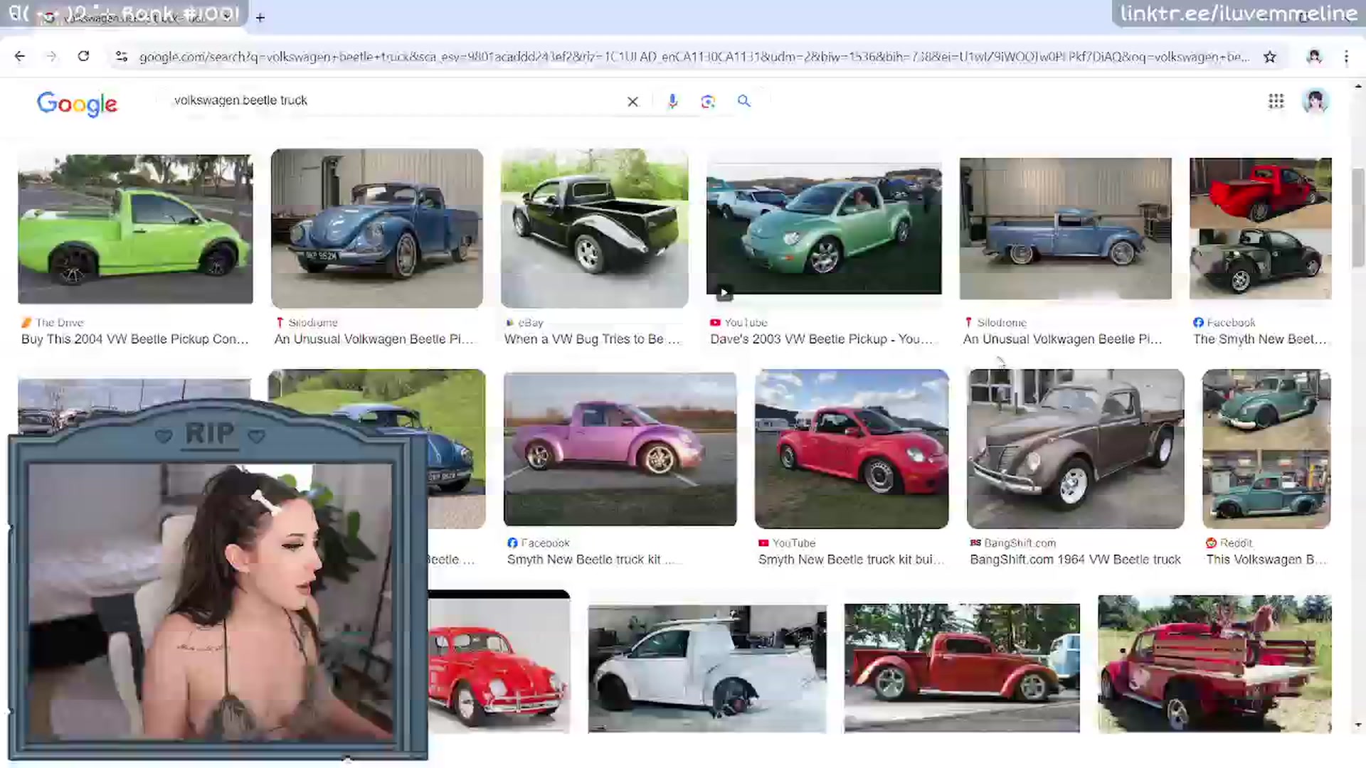Open the Smyth New Beetle red and green image
Screen dimensions: 1366x768
tap(1261, 228)
